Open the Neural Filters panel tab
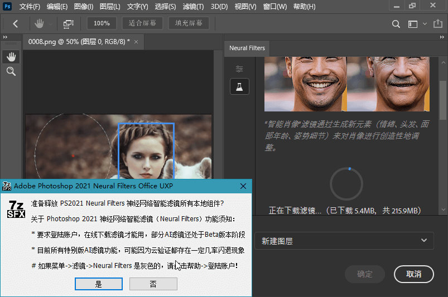The width and height of the screenshot is (448, 297). point(247,48)
